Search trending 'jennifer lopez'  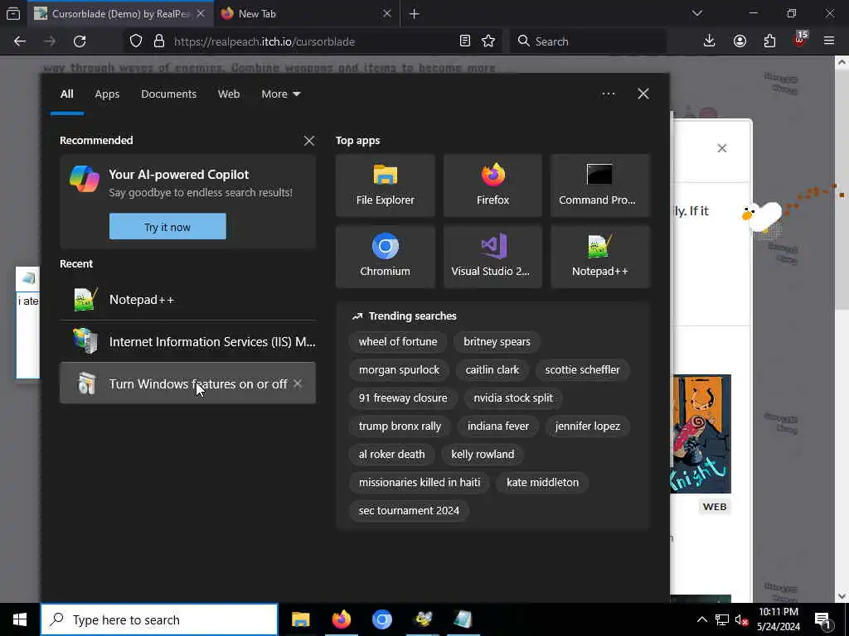click(x=588, y=426)
